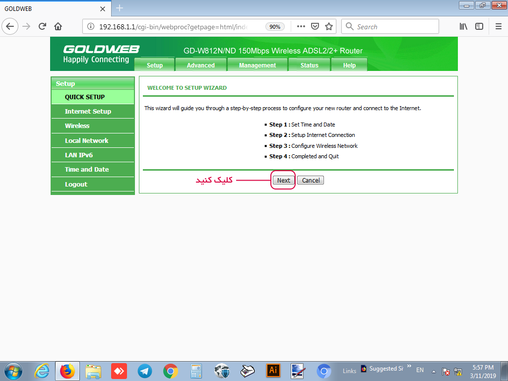Open a new browser tab
This screenshot has height=381, width=508.
(120, 8)
